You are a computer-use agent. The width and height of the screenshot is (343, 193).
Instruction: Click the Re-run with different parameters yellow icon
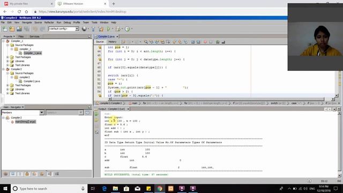[x=96, y=120]
